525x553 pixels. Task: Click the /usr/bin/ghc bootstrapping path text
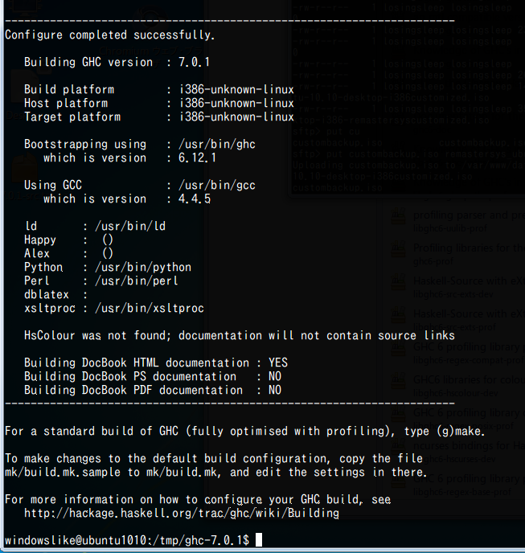point(217,144)
